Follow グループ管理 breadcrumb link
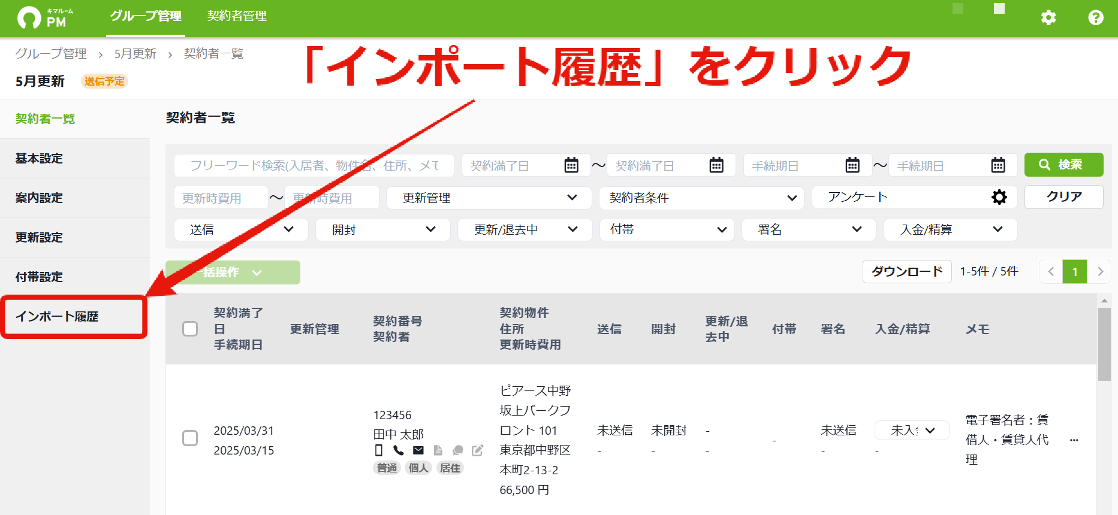The width and height of the screenshot is (1118, 515). [x=51, y=53]
